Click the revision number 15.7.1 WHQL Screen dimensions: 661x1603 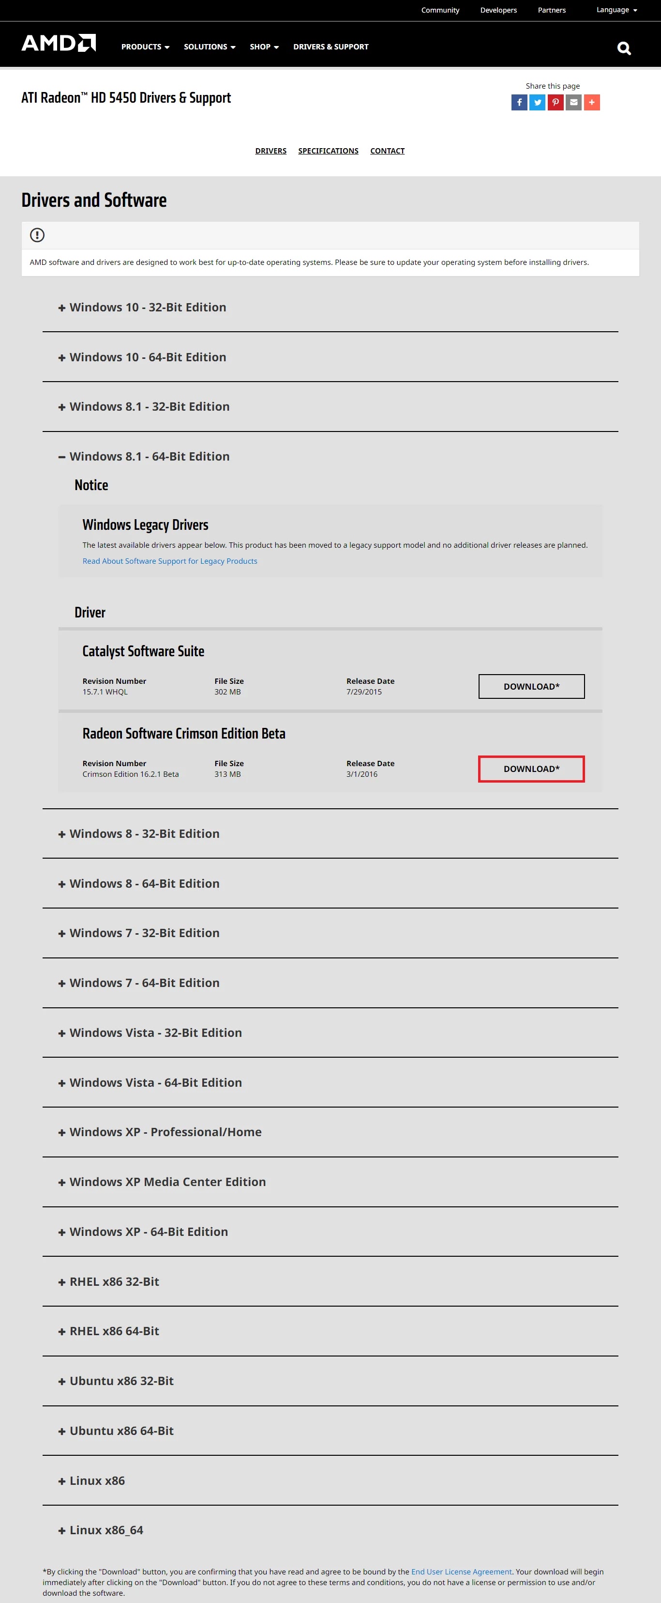(105, 692)
